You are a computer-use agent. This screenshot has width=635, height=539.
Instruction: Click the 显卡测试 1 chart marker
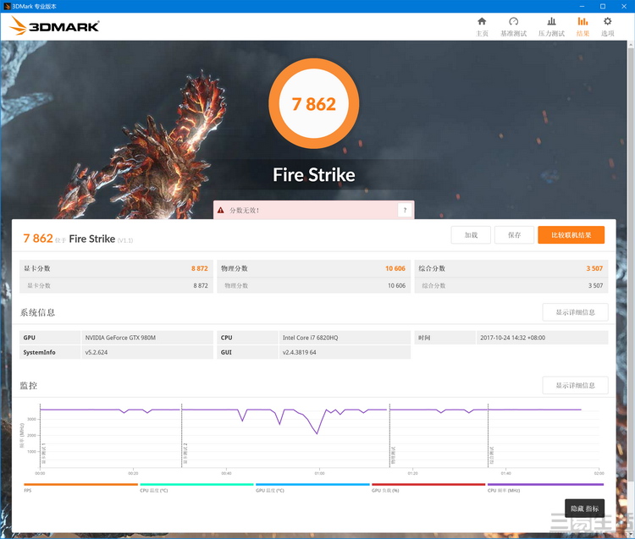(44, 454)
